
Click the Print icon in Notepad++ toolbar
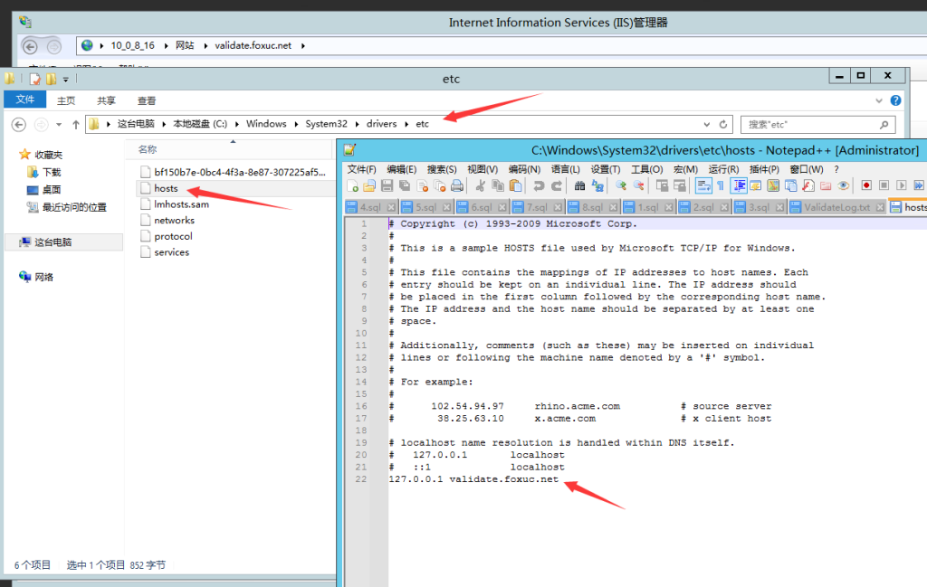(x=457, y=185)
